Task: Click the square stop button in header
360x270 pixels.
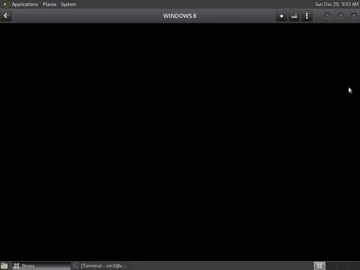Action: (x=282, y=16)
